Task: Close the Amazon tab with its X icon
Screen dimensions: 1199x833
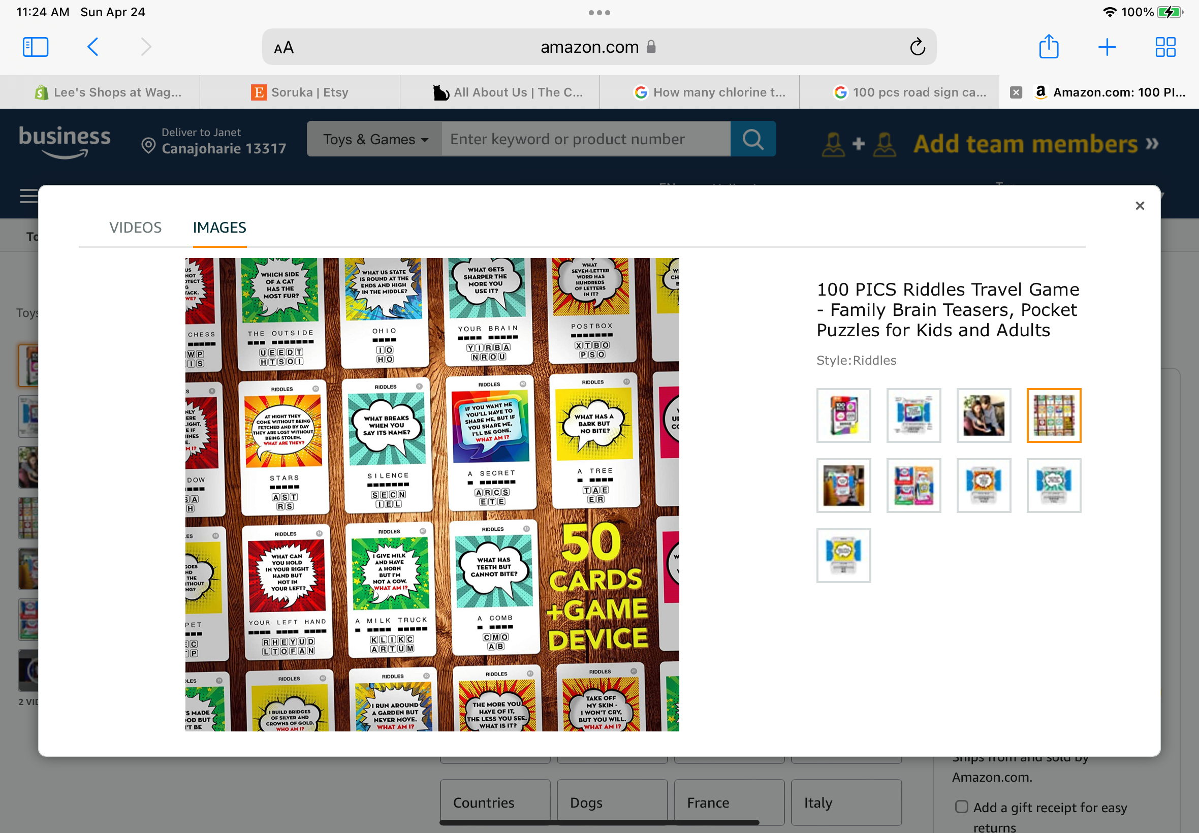Action: [x=1015, y=92]
